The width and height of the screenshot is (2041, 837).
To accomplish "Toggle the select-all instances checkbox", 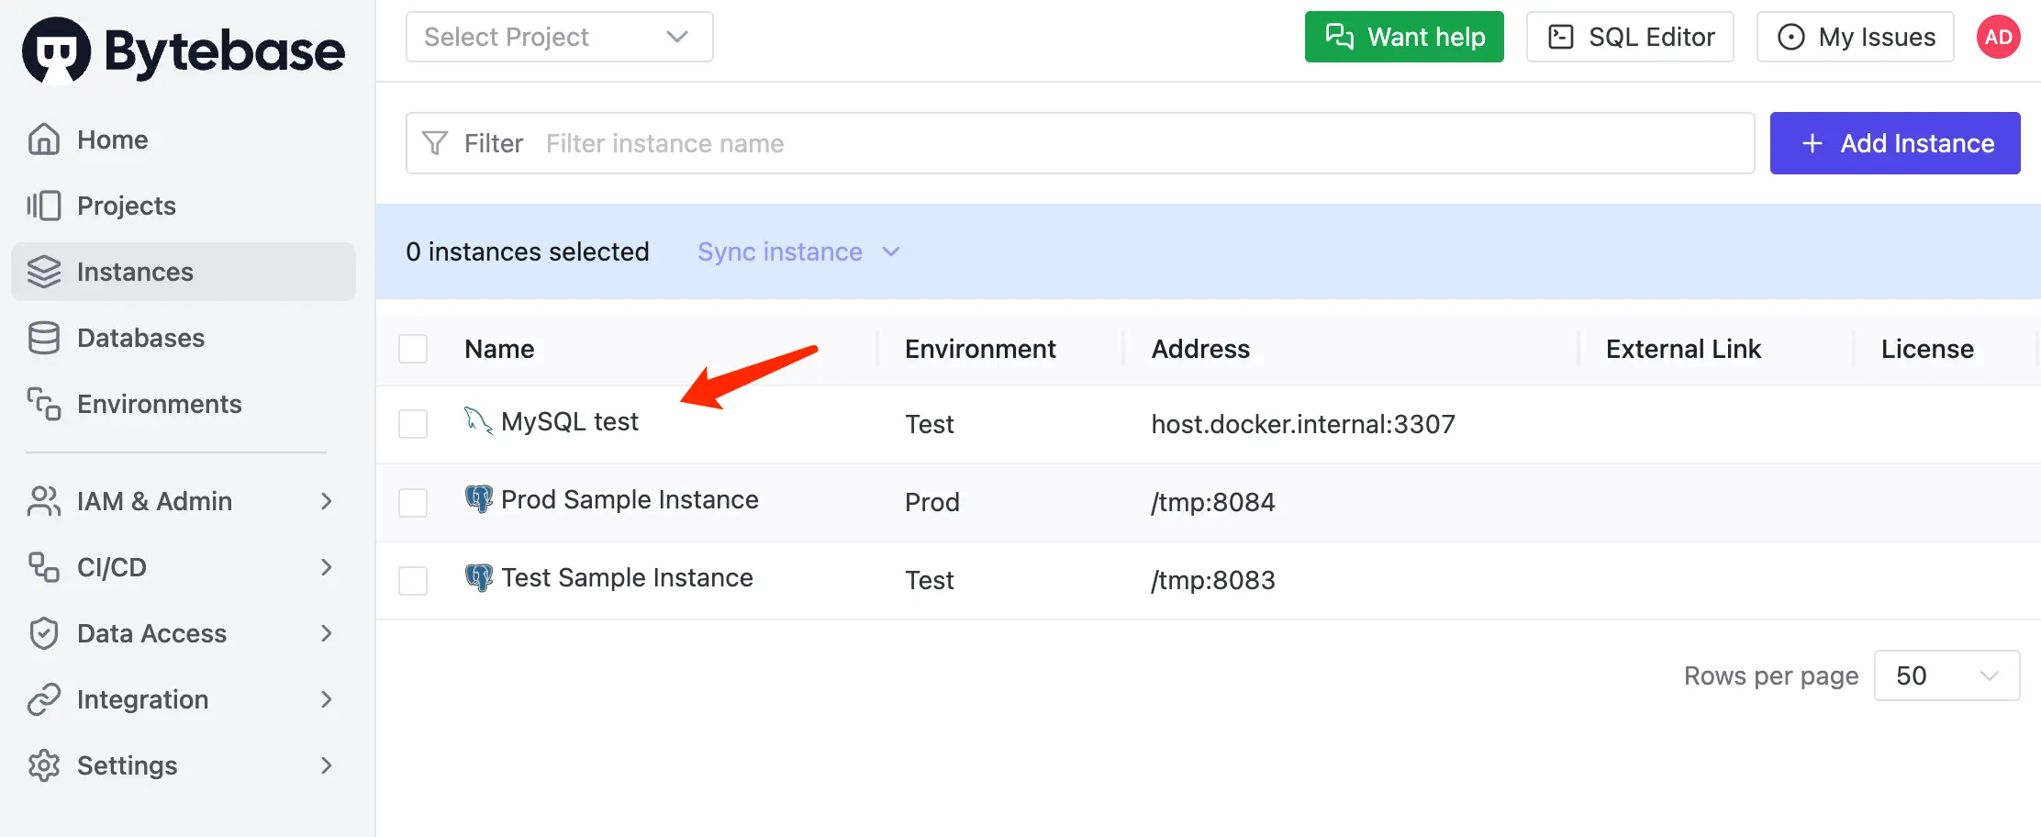I will point(413,349).
